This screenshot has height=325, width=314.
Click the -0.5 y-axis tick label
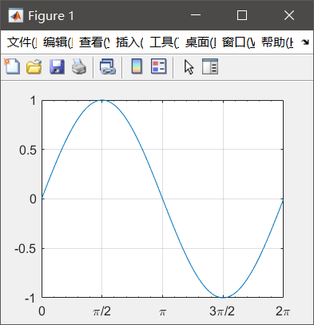point(26,249)
